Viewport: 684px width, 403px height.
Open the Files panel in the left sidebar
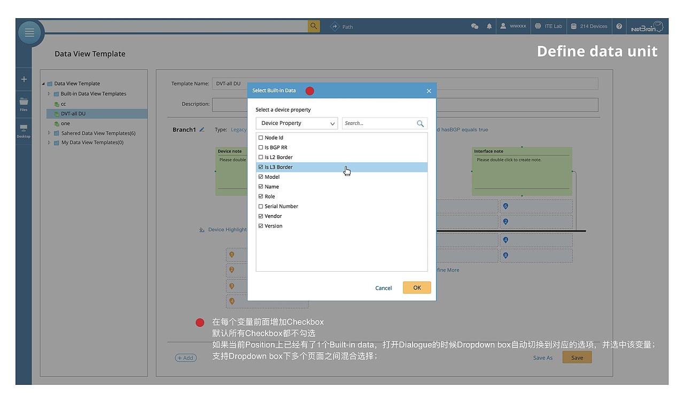(x=24, y=103)
